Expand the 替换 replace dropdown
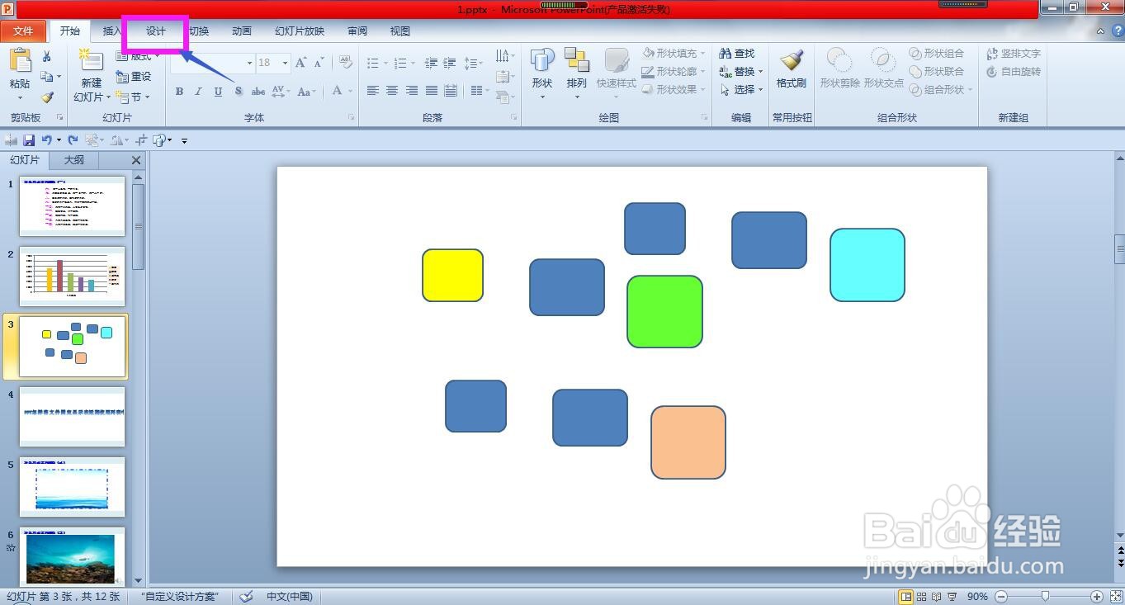Screen dimensions: 1125x605 point(760,72)
